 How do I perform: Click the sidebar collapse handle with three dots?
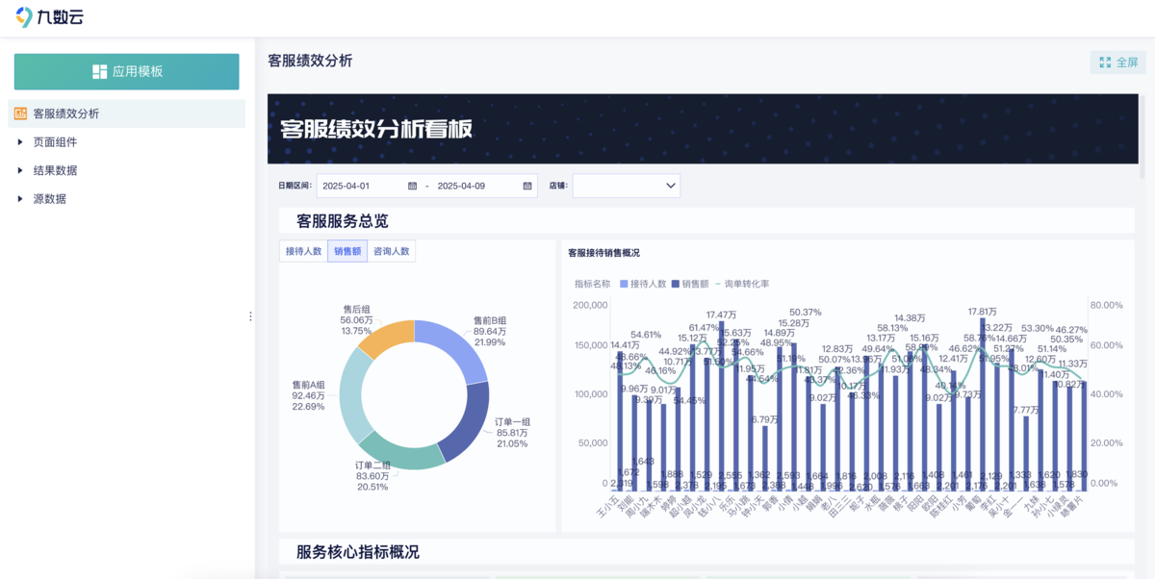pyautogui.click(x=250, y=316)
